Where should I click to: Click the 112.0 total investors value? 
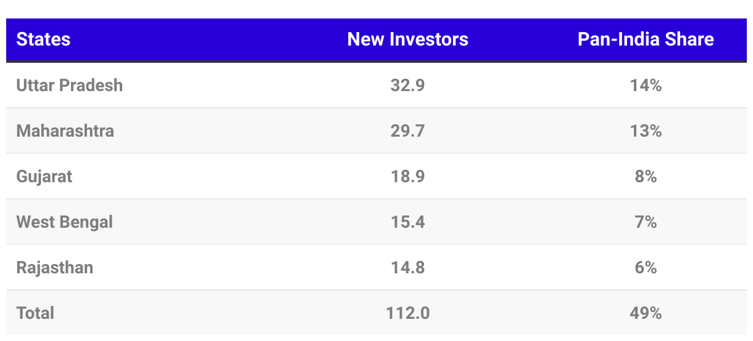408,313
